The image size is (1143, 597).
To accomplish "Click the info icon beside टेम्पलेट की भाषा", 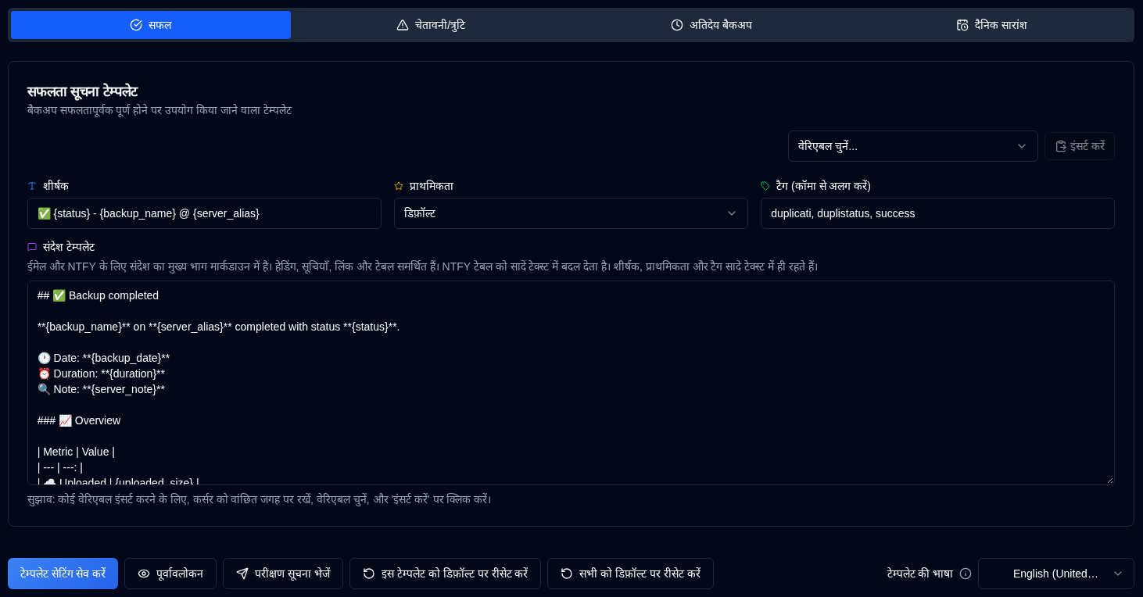I will click(x=966, y=574).
